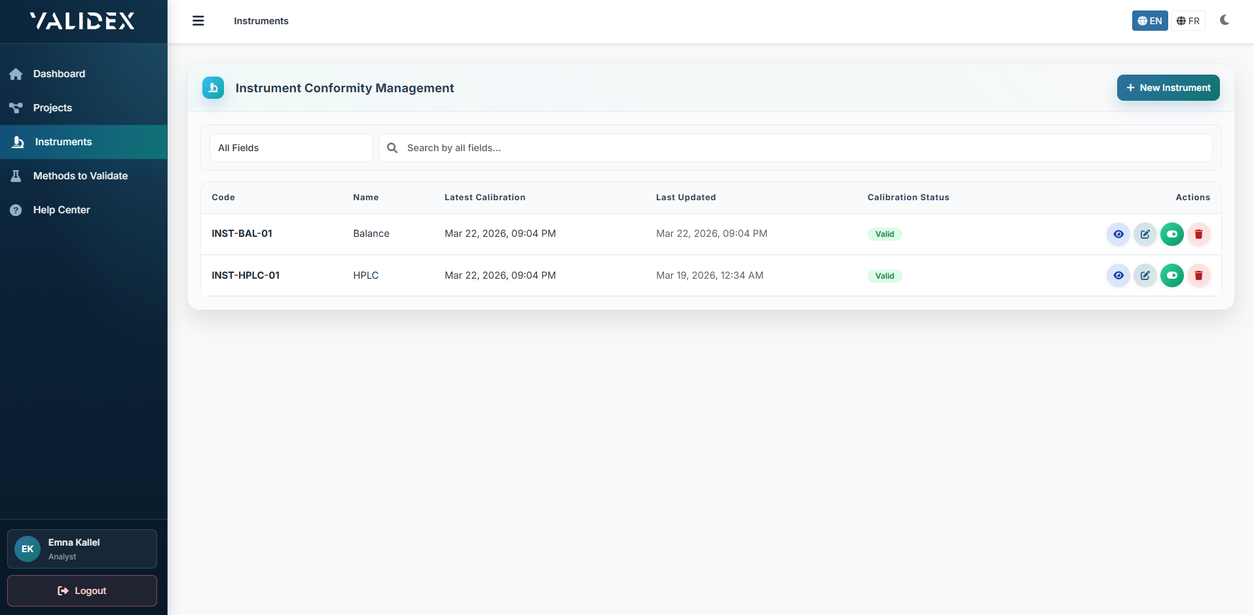Click the red trash icon for INST-HPLC-01
Viewport: 1254px width, 615px height.
(x=1198, y=275)
